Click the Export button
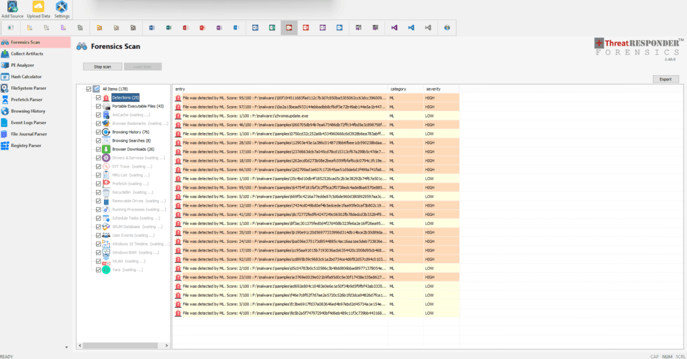This screenshot has width=687, height=359. (x=666, y=79)
